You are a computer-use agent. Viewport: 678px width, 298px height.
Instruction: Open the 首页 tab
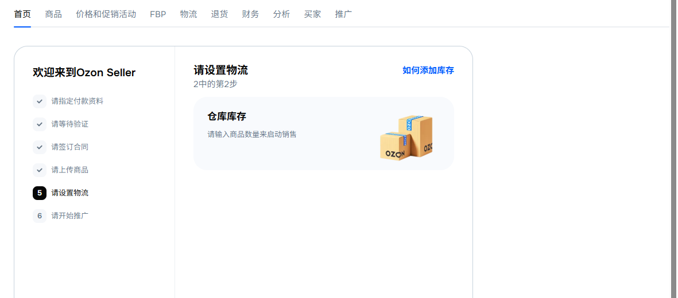(x=22, y=14)
